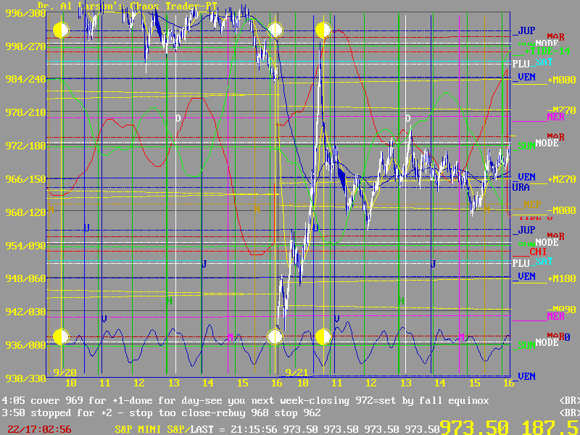
Task: Select the red CHI line label
Action: [x=537, y=252]
